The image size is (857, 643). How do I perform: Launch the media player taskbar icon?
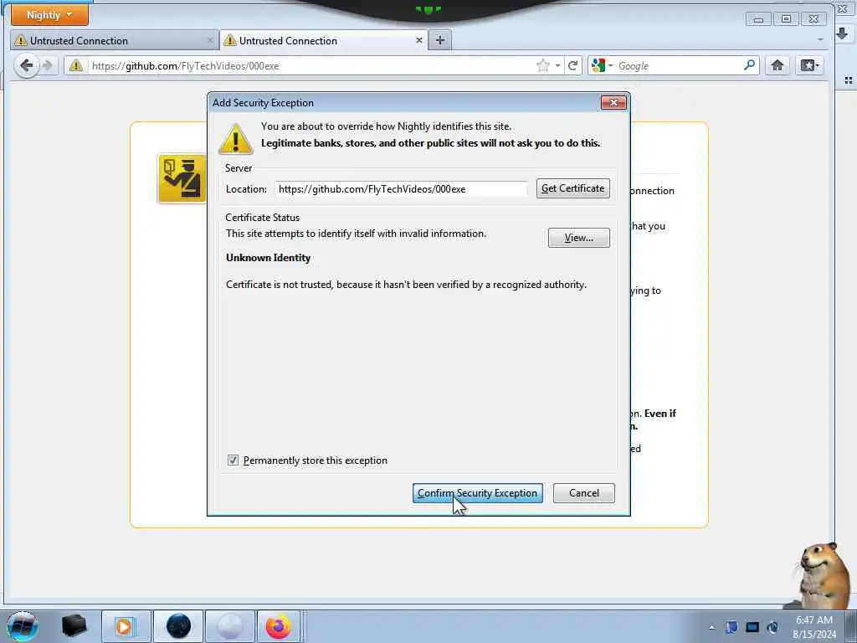coord(126,626)
